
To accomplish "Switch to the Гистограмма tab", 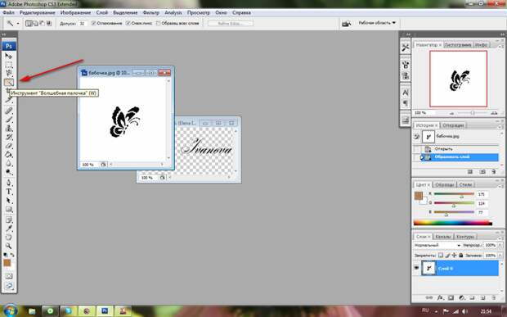I will click(458, 45).
